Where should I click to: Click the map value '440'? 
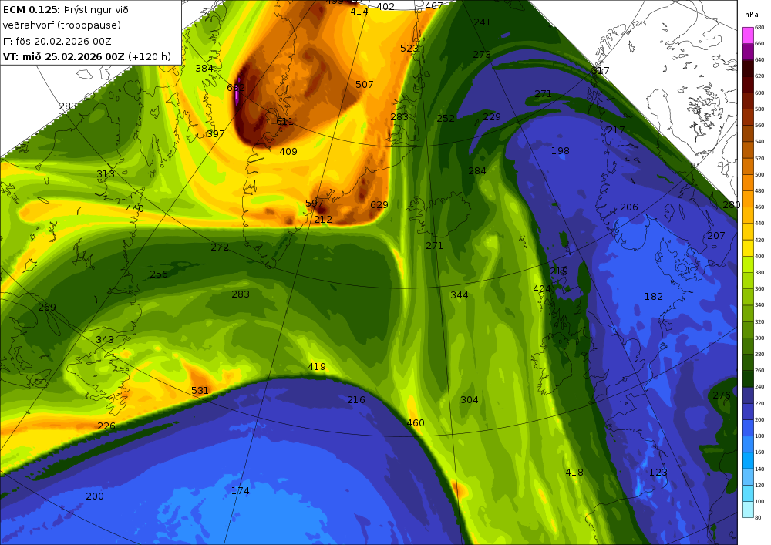pyautogui.click(x=135, y=208)
